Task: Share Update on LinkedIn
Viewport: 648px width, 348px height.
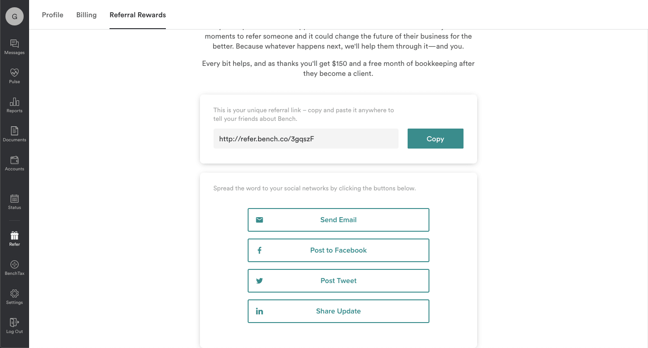Action: coord(338,311)
